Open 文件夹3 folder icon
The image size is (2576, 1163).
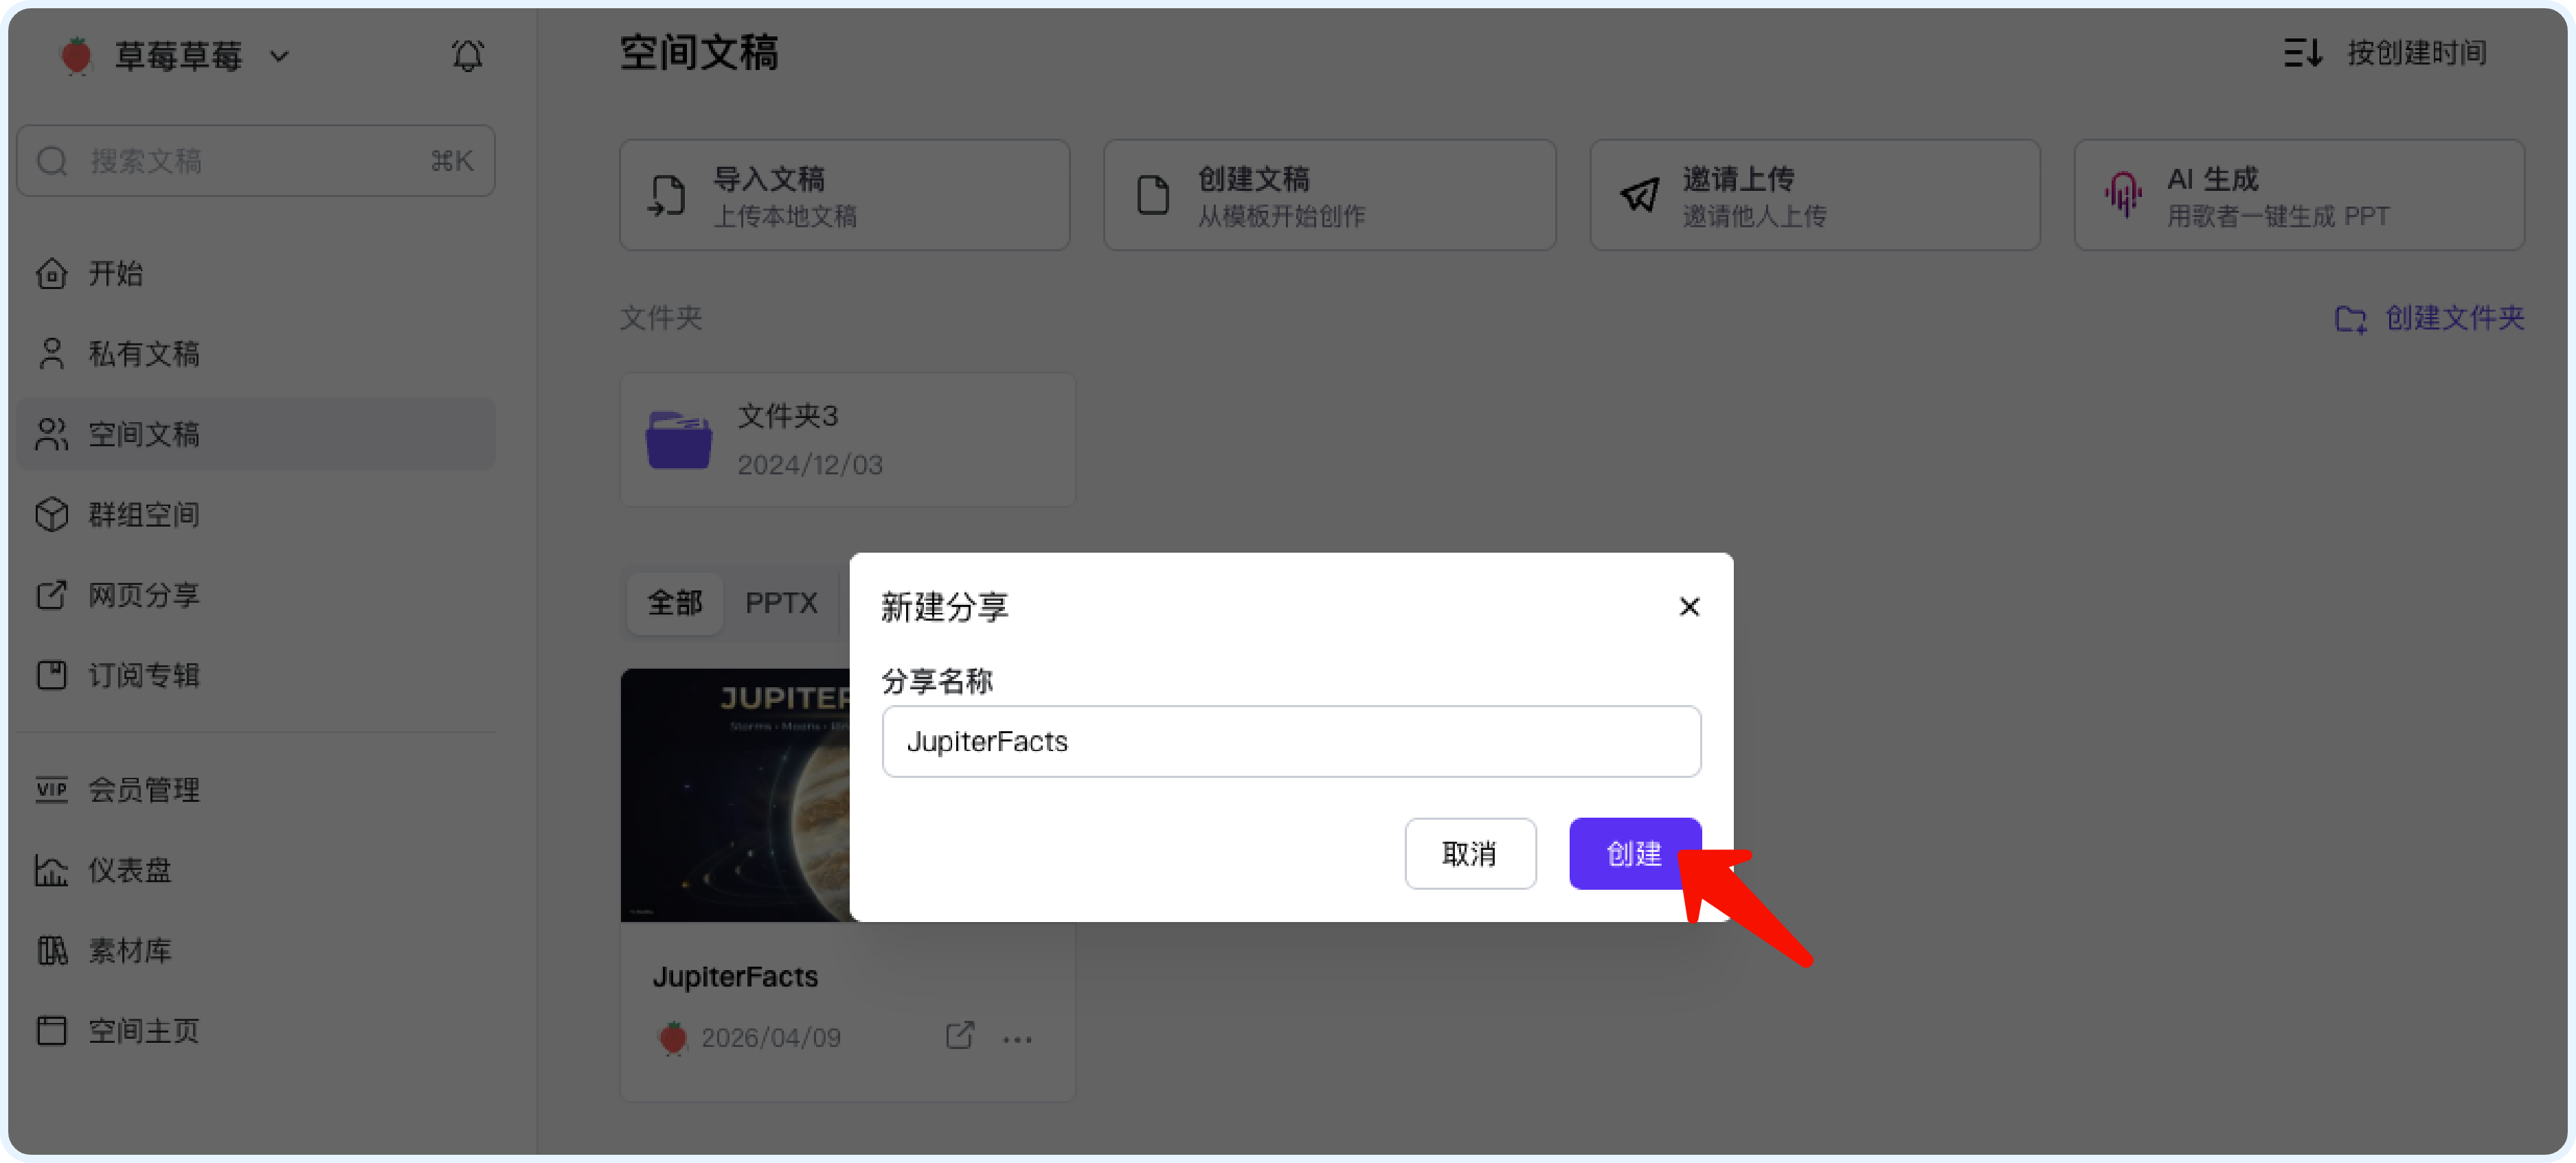tap(679, 439)
